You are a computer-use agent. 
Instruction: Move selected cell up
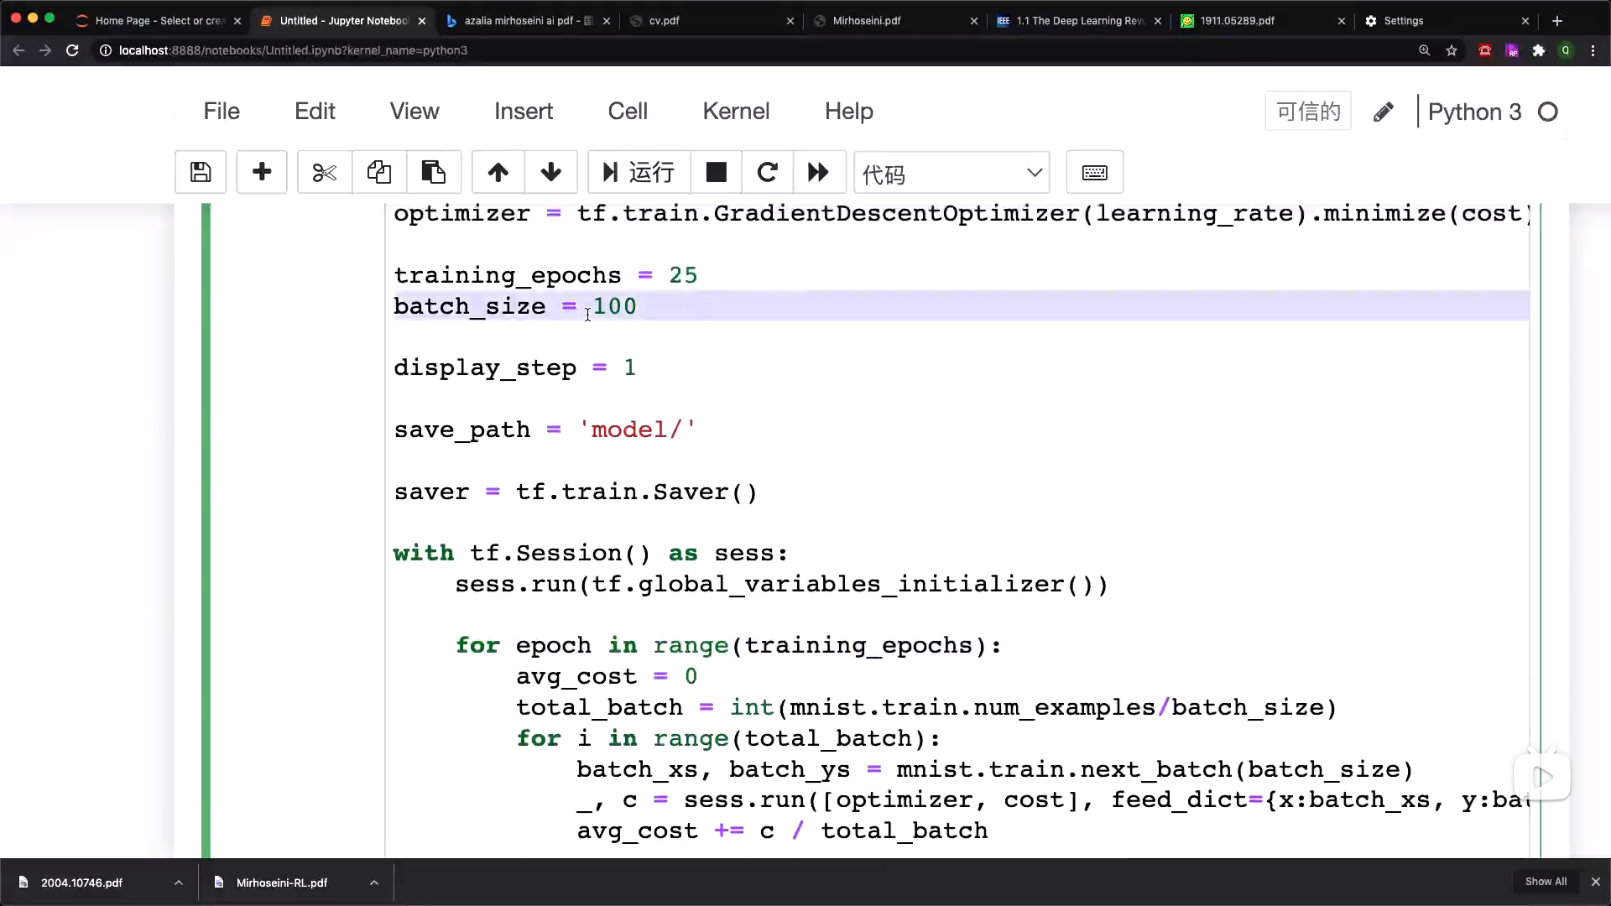(x=498, y=173)
